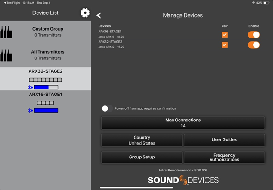Go back using the left arrow
273x190 pixels.
tap(99, 15)
